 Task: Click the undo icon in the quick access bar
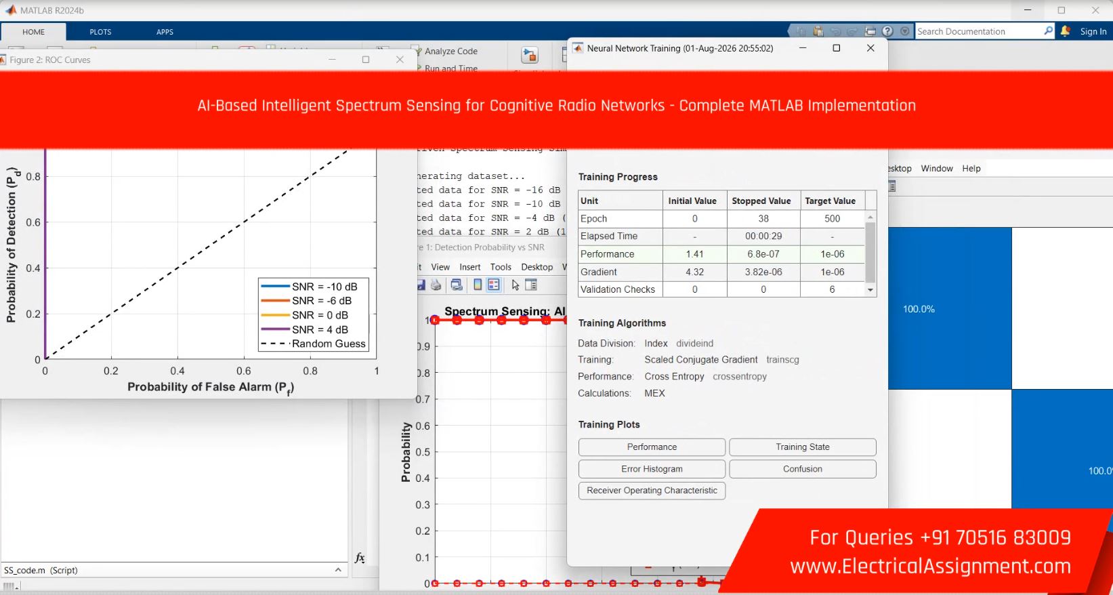[x=836, y=31]
